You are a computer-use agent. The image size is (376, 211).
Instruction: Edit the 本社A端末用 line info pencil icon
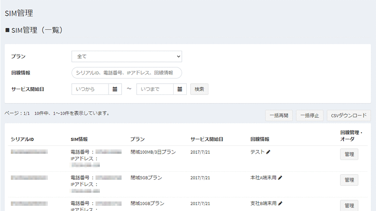pyautogui.click(x=280, y=178)
